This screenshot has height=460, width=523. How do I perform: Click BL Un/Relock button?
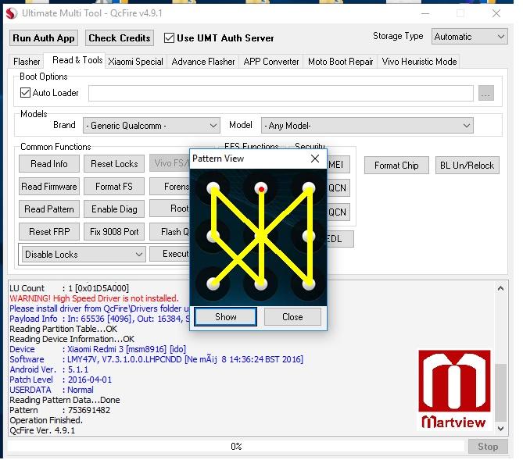[467, 166]
